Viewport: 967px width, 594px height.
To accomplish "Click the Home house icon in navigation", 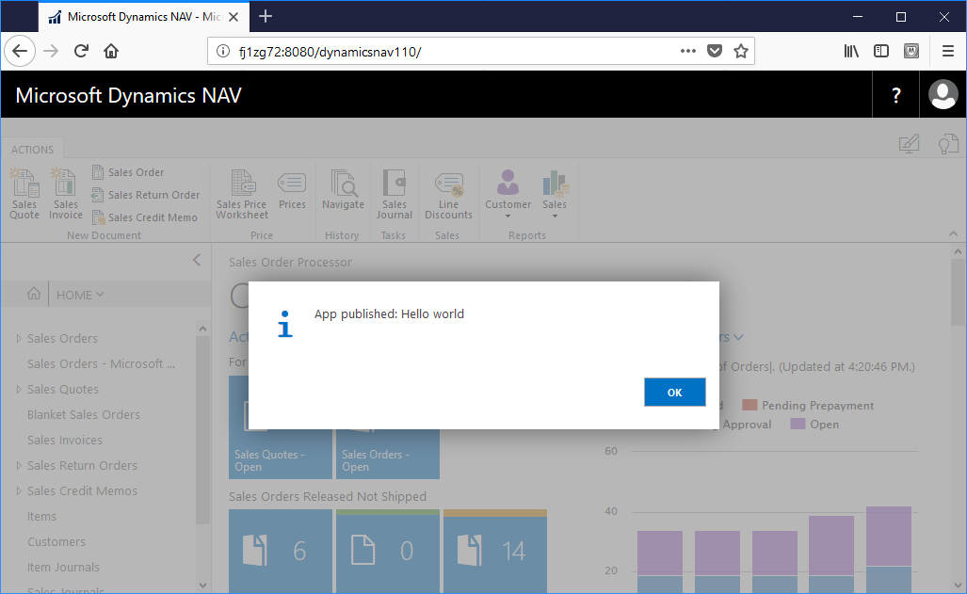I will [x=34, y=295].
